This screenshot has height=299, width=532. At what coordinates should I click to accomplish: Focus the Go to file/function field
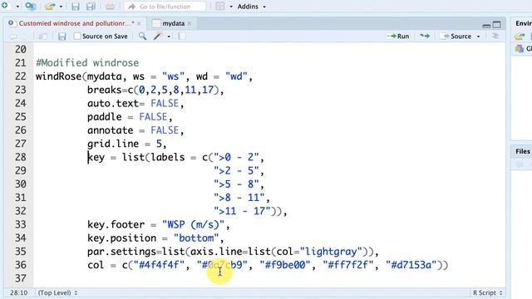coord(165,7)
